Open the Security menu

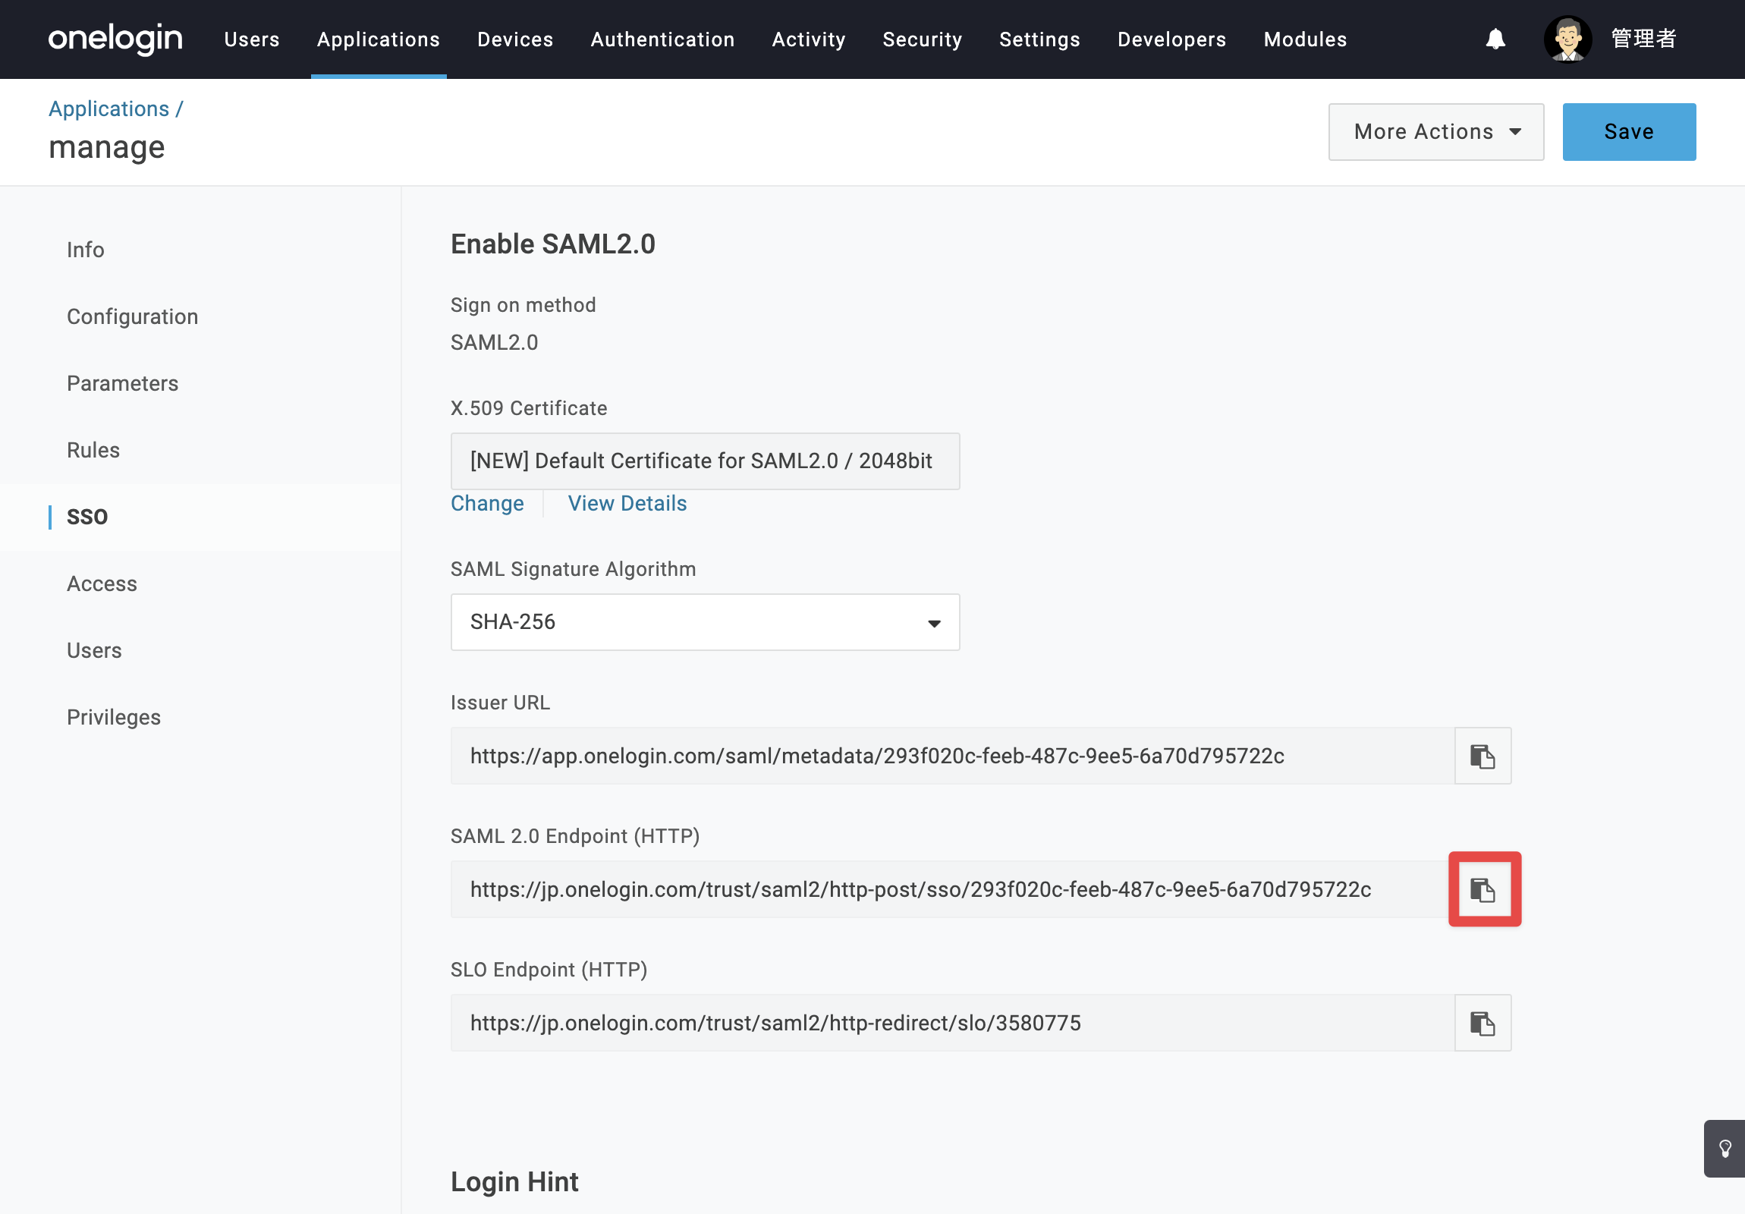(922, 39)
